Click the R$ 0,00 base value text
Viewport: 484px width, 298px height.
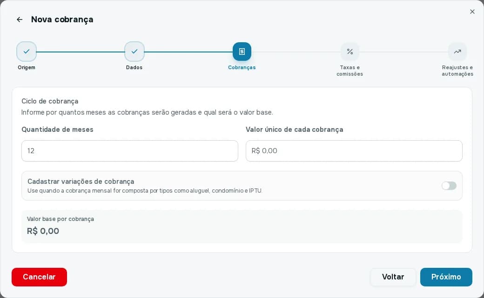(x=43, y=231)
